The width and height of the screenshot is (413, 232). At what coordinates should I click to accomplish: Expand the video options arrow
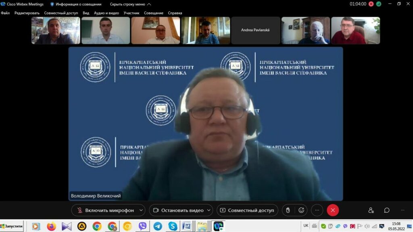(209, 210)
